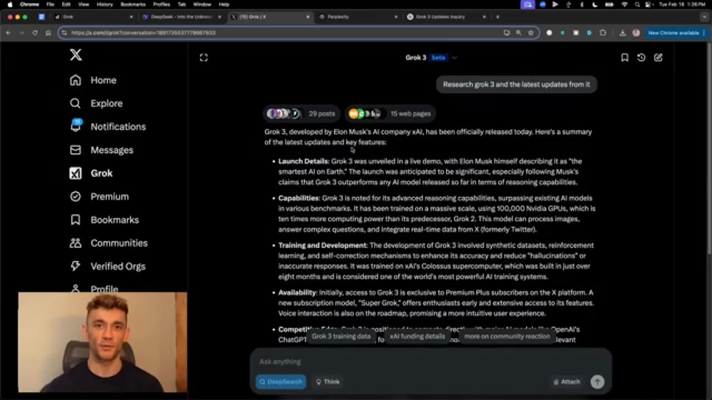Expand the 29 posts sources
The width and height of the screenshot is (712, 400).
tap(301, 113)
